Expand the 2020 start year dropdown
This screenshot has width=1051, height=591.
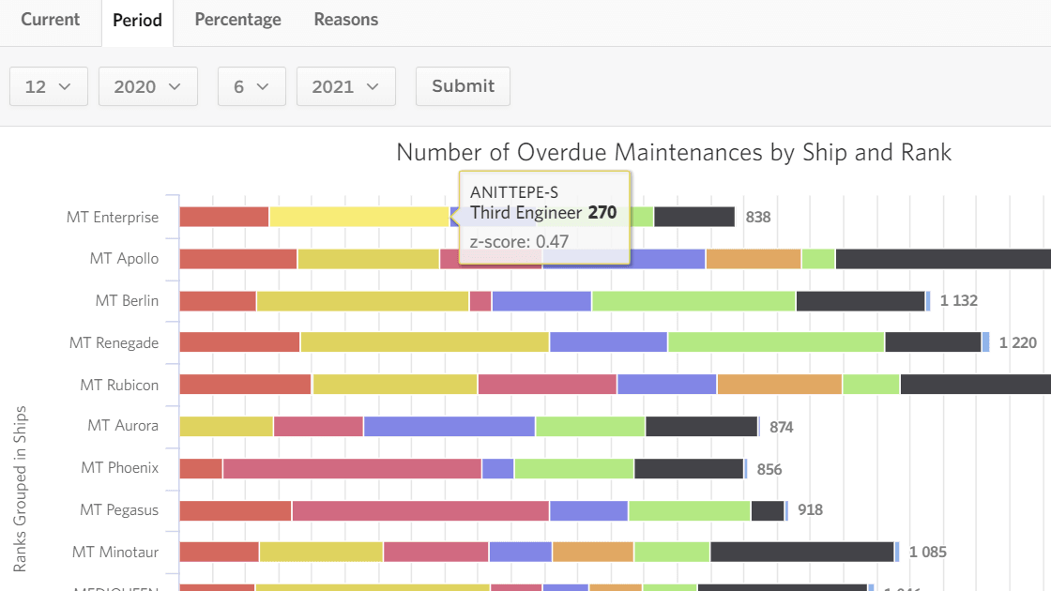pyautogui.click(x=148, y=86)
